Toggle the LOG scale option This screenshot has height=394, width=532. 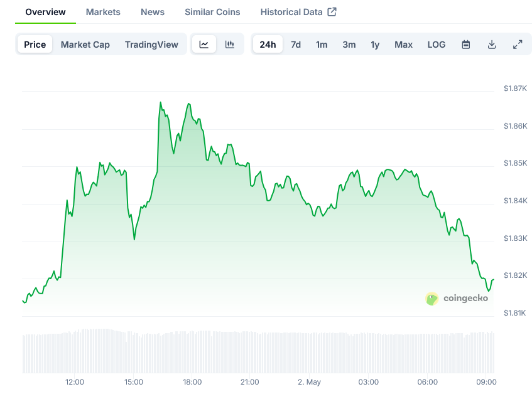coord(436,45)
